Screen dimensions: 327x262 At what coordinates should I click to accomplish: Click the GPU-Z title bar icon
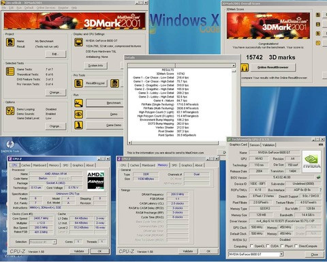pos(230,139)
